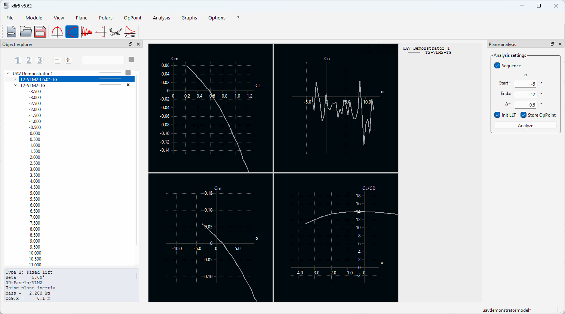Click the line style of T2-VLM2-b5.0°-TG
The height and width of the screenshot is (314, 565).
click(110, 79)
